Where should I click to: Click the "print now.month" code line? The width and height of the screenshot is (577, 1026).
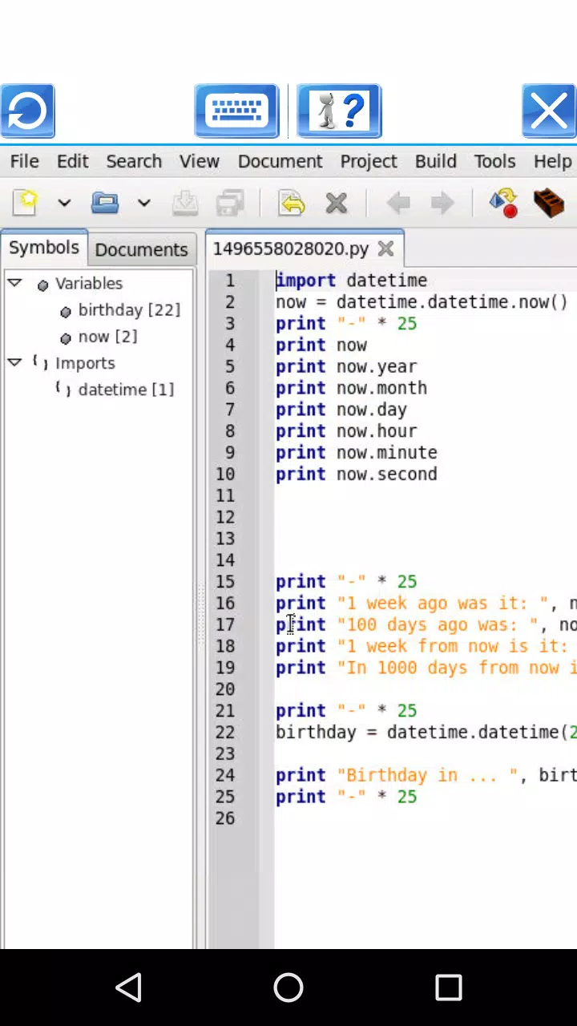(x=351, y=388)
